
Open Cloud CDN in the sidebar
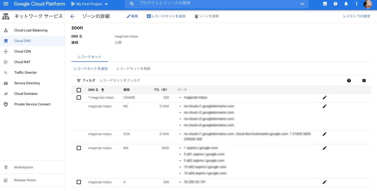point(22,52)
